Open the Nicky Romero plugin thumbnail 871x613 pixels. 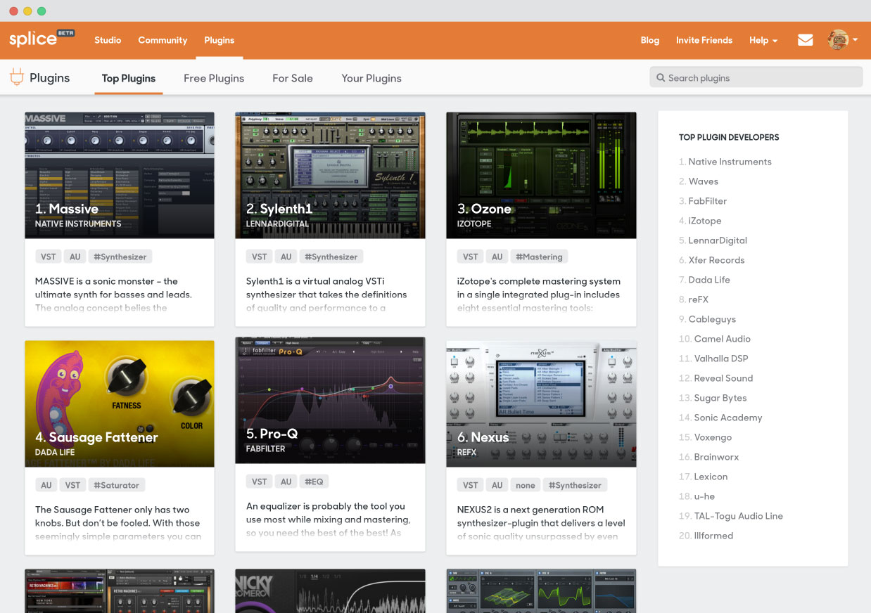coord(331,591)
